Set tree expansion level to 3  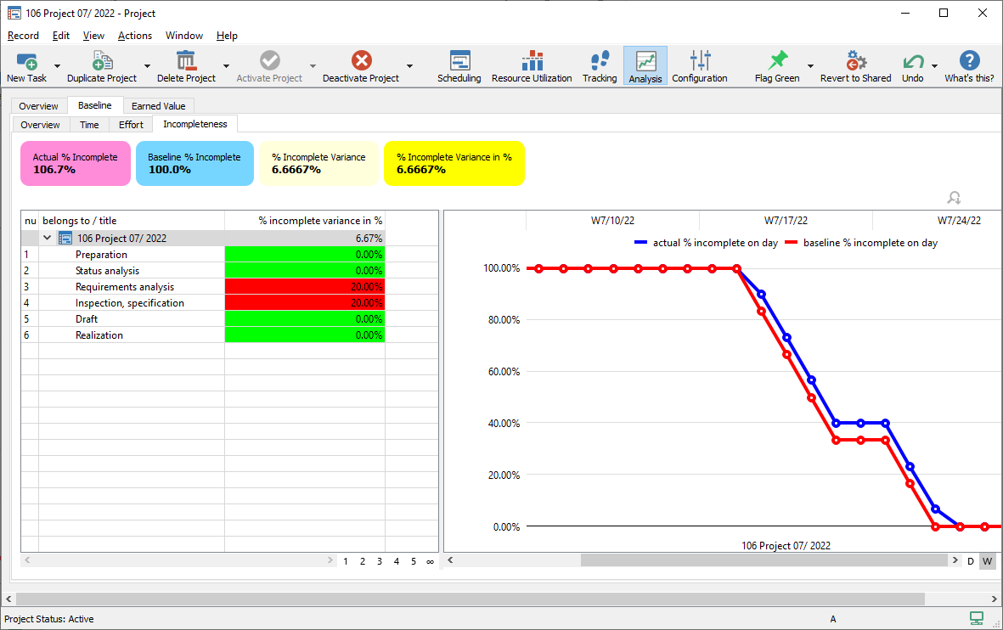click(x=380, y=561)
